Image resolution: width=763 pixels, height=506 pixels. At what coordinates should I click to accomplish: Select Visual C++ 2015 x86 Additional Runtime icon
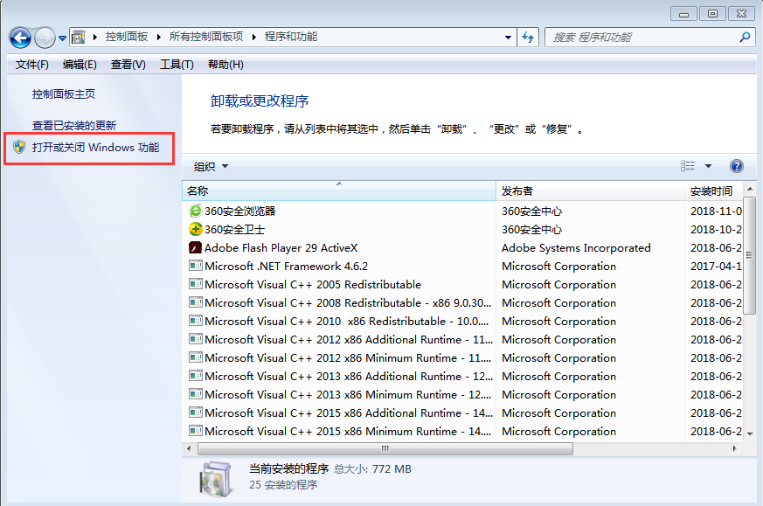click(196, 412)
